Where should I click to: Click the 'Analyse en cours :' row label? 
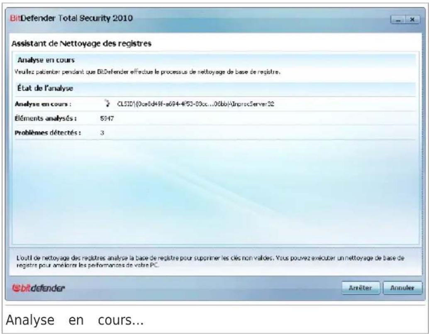(43, 104)
